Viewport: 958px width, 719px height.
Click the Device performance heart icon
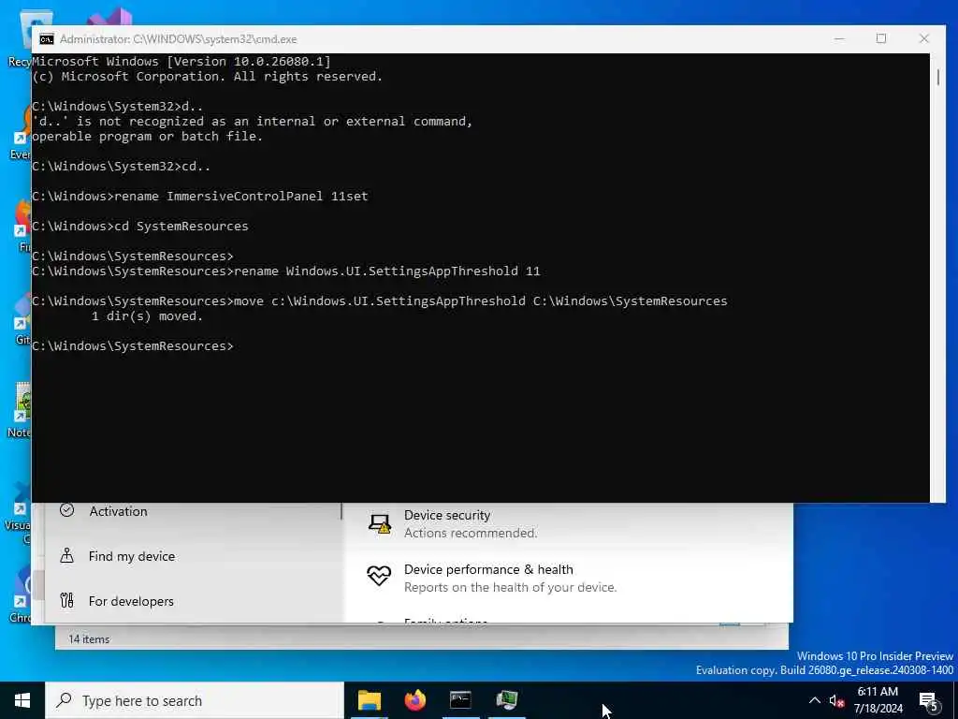pyautogui.click(x=379, y=576)
